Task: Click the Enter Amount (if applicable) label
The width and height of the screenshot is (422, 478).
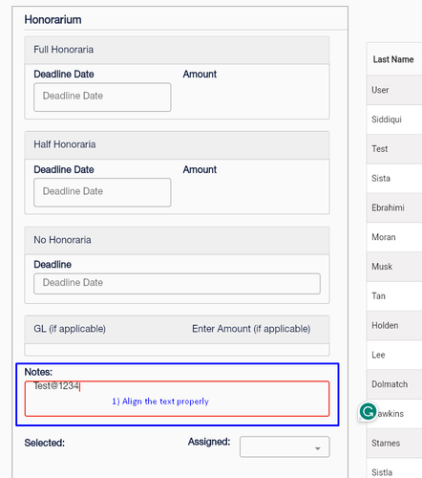Action: [x=251, y=329]
